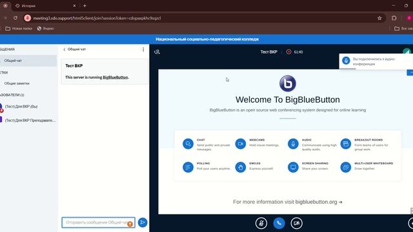The image size is (413, 232).
Task: Open the connection status icon
Action: (407, 52)
